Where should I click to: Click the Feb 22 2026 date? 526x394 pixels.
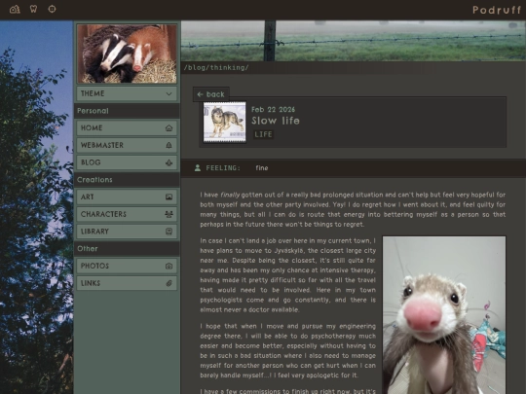[x=273, y=110]
